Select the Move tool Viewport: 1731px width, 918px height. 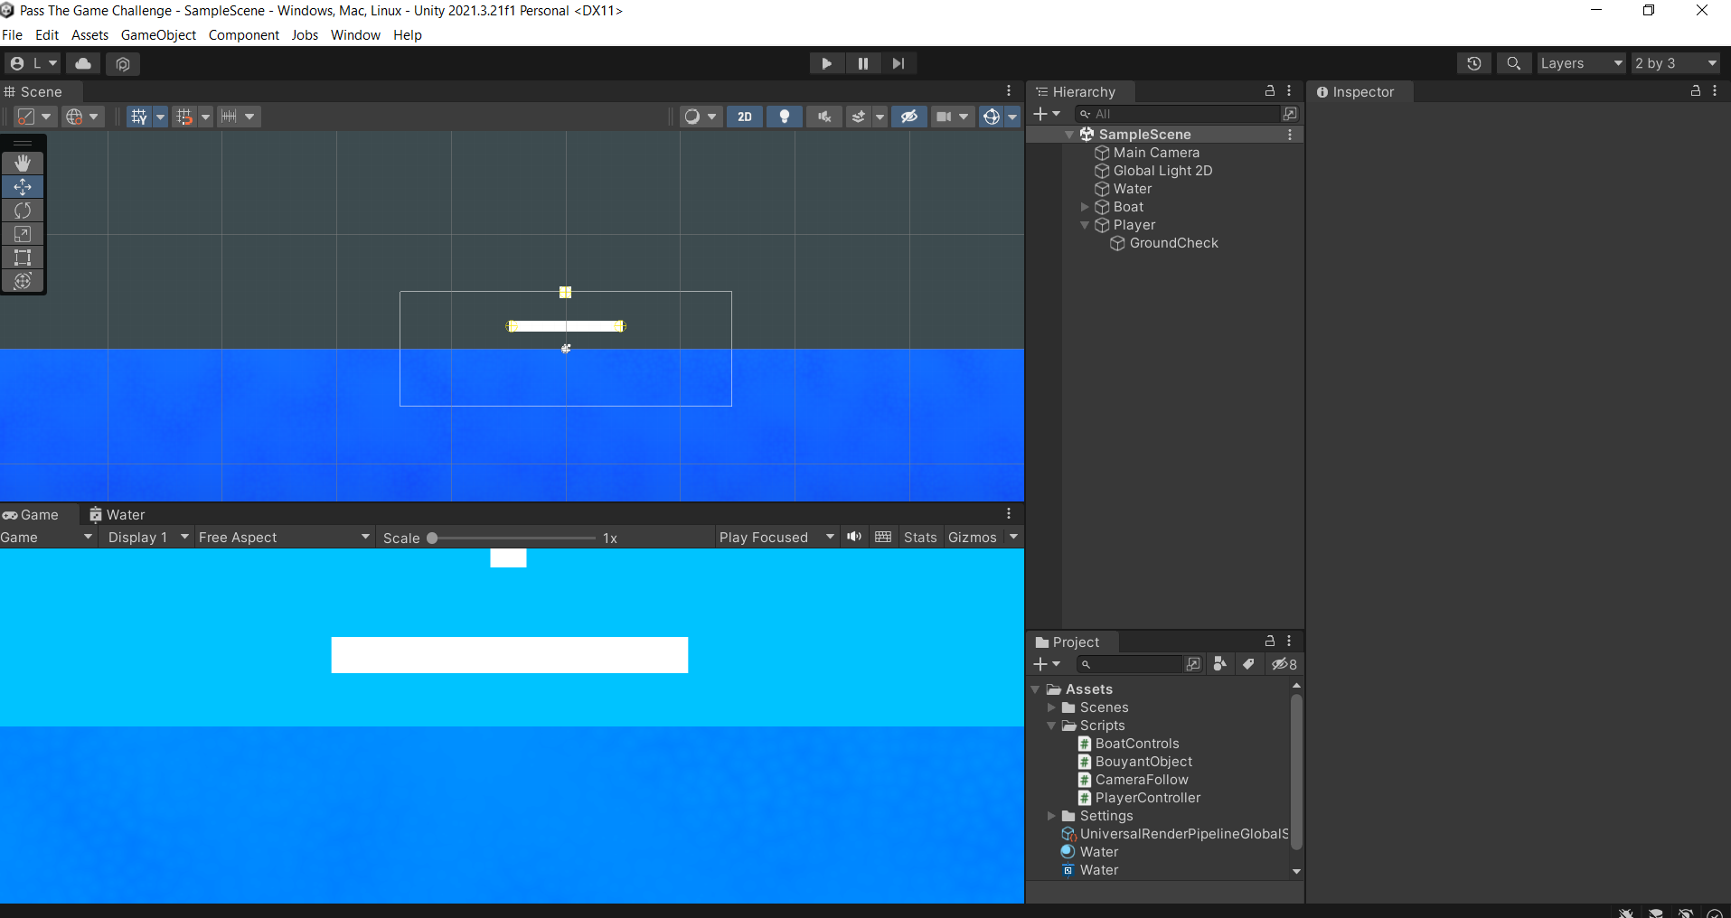click(x=23, y=187)
